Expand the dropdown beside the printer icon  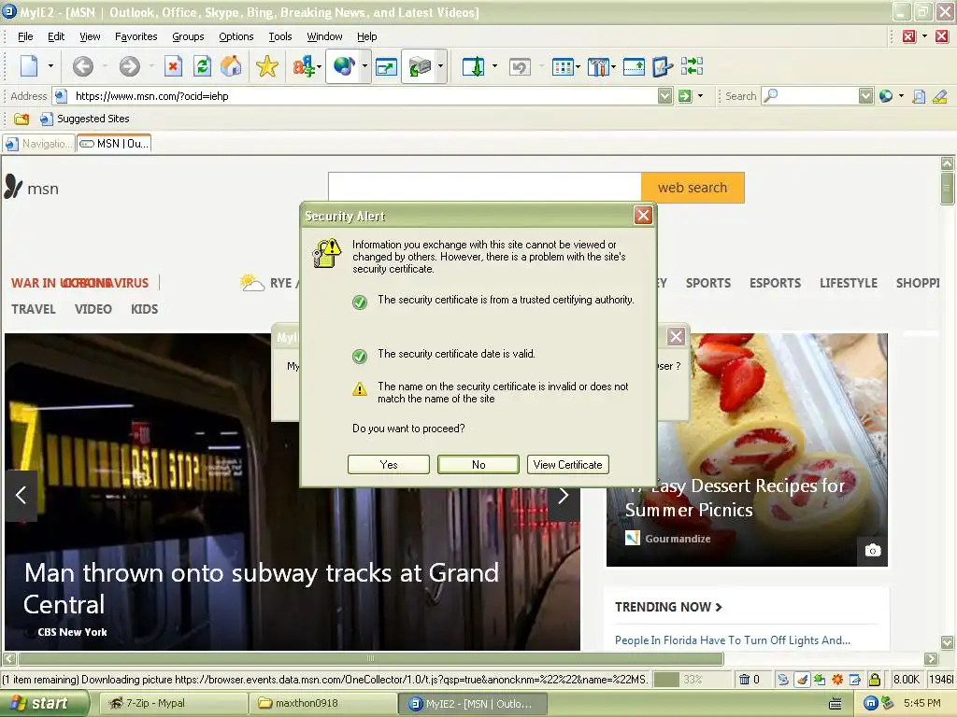point(440,66)
